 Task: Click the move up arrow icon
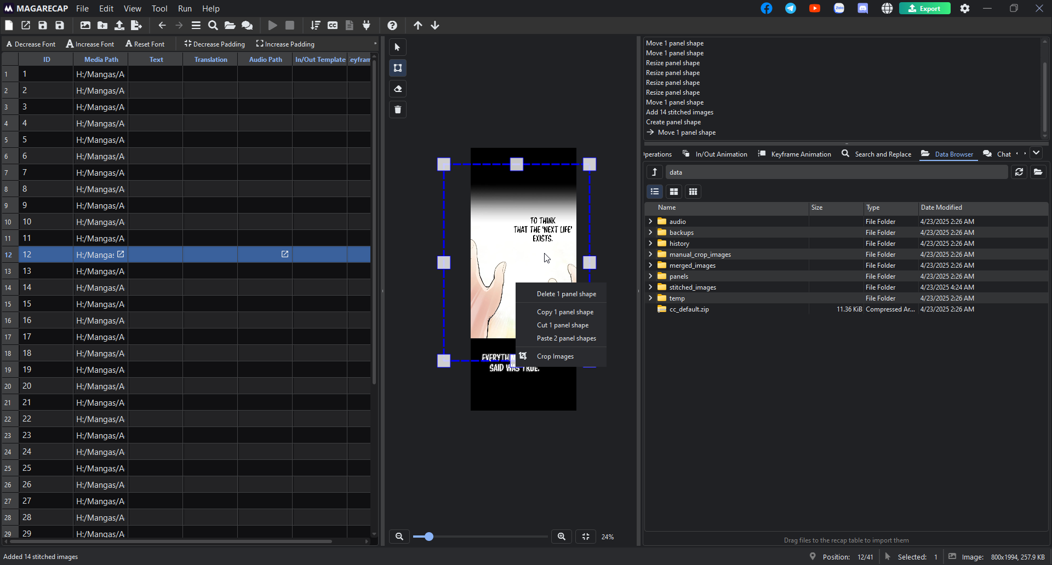pos(418,25)
